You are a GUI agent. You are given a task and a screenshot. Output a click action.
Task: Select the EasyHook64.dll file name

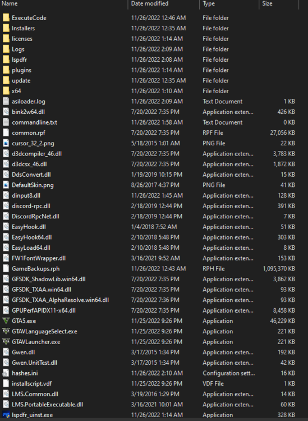31,237
